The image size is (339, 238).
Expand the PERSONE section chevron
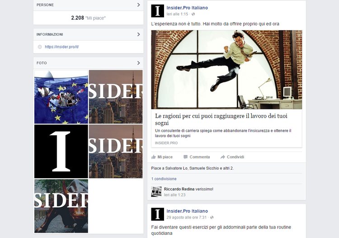pos(139,5)
